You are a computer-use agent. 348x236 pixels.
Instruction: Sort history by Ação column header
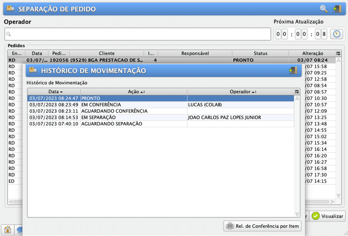tap(134, 92)
